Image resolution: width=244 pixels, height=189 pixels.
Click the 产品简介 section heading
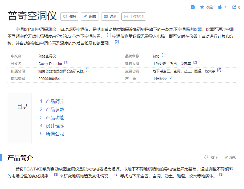coord(20,158)
